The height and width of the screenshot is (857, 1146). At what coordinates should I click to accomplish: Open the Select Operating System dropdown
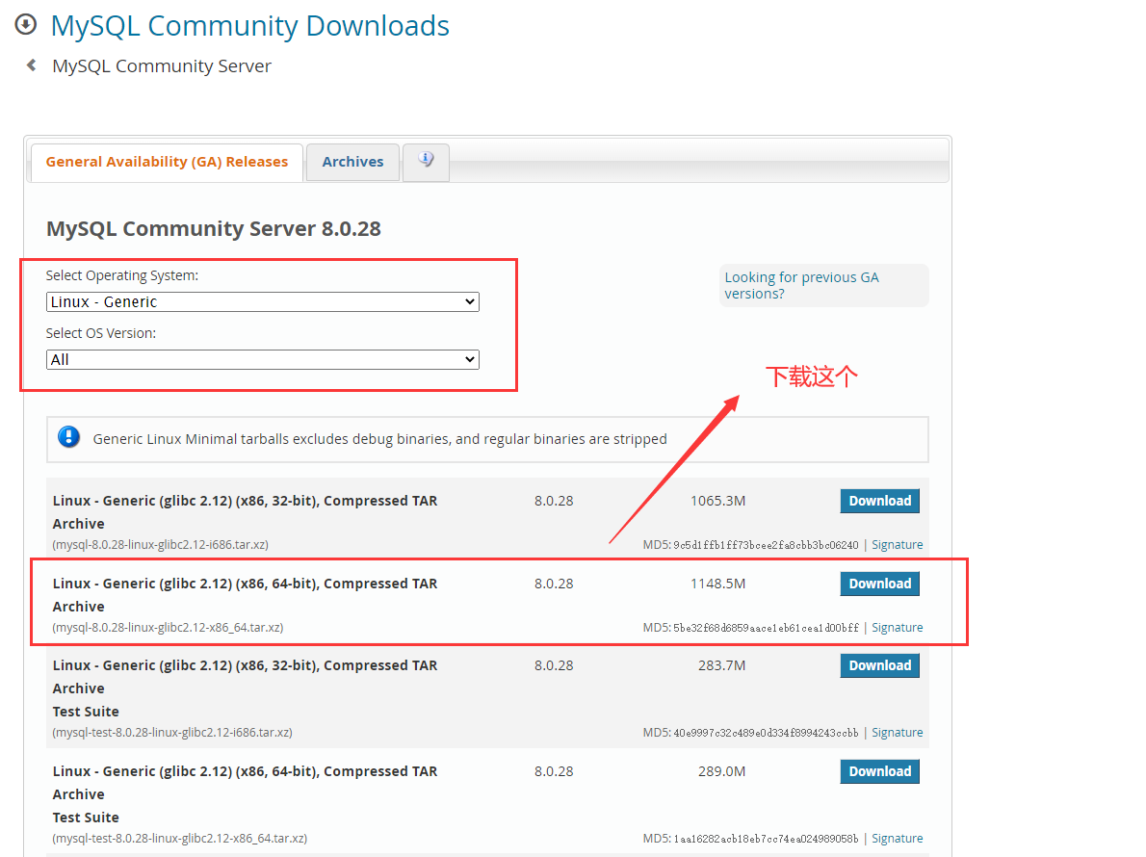click(262, 301)
